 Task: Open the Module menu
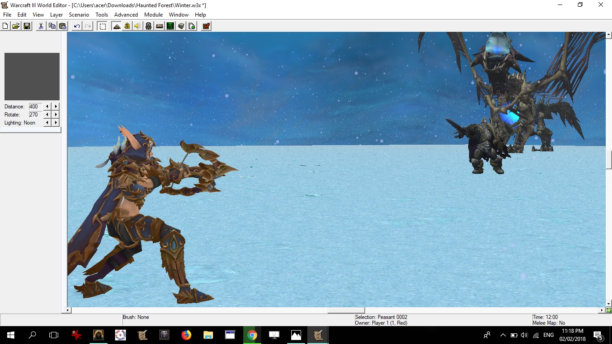click(x=153, y=15)
